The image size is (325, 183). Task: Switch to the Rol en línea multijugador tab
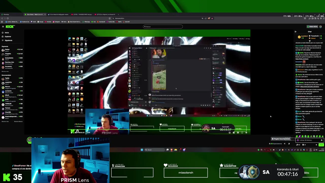(58, 14)
